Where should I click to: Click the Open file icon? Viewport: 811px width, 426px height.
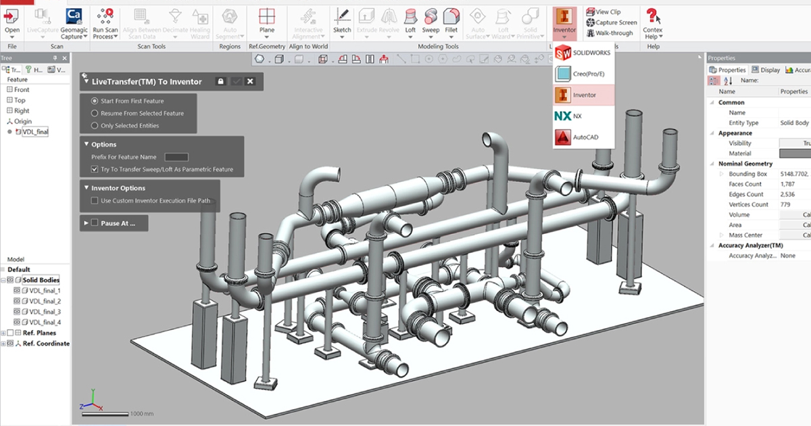click(x=12, y=16)
